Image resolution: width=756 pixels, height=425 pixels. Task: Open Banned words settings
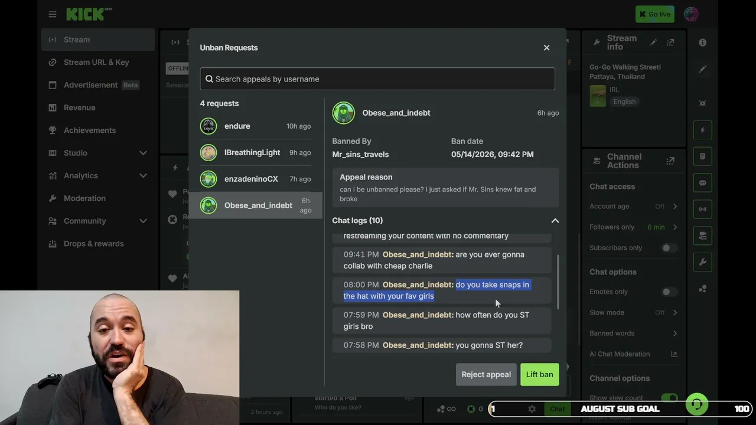(633, 333)
